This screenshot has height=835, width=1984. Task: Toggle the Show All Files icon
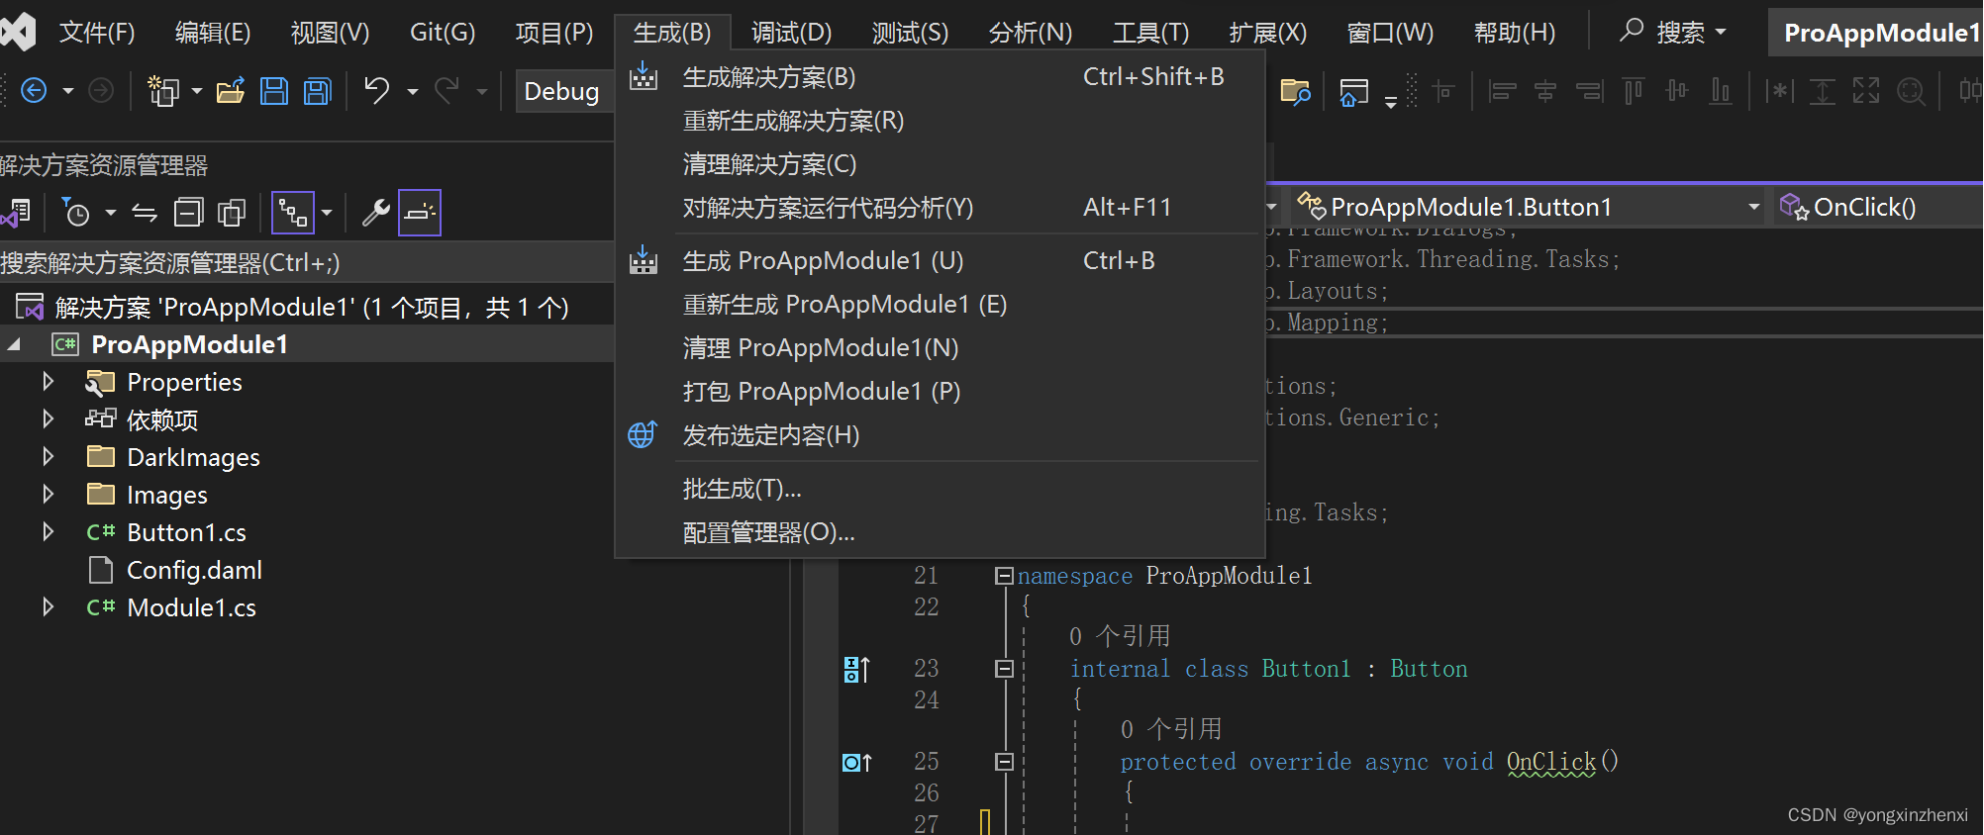click(x=232, y=213)
